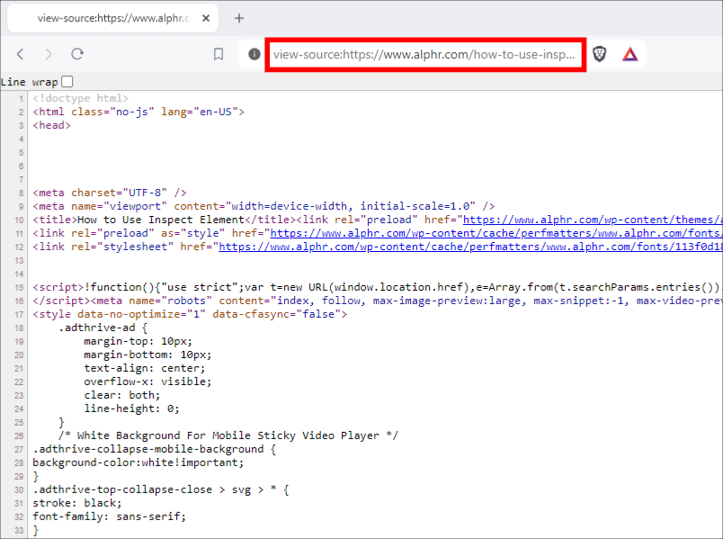This screenshot has width=723, height=539.
Task: Click the '<!doctype html>' source line
Action: (x=81, y=98)
